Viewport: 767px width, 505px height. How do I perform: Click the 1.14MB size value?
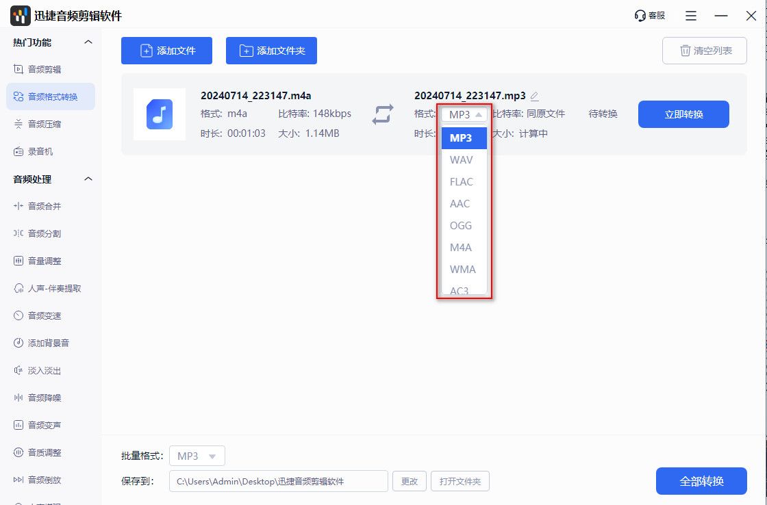322,133
